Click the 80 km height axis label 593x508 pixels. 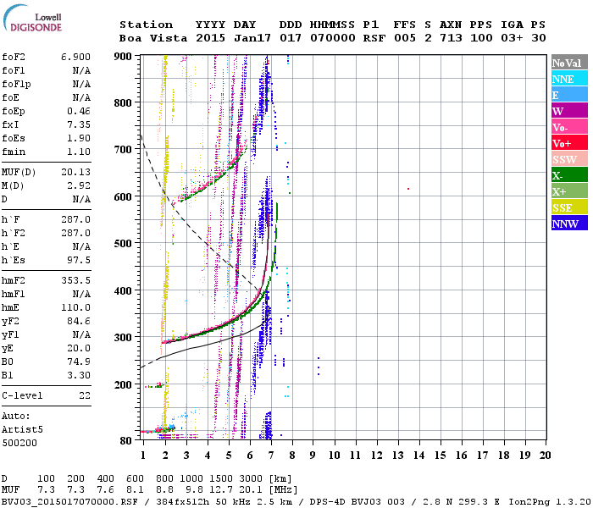(125, 441)
